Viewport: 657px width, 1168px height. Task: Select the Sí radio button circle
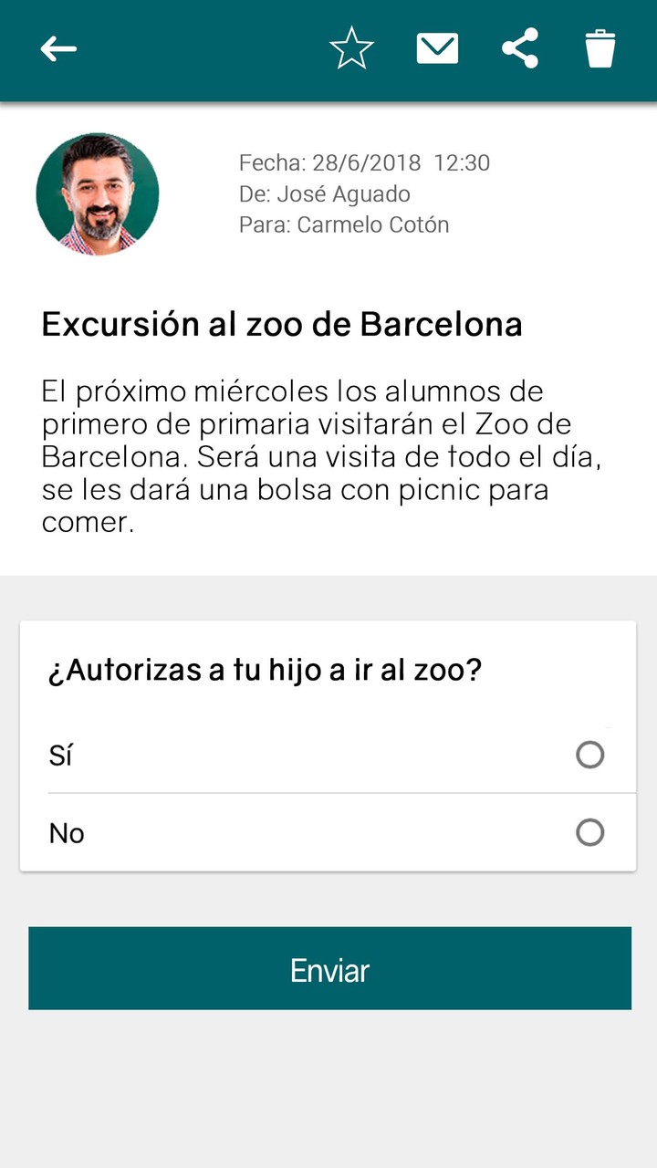pyautogui.click(x=590, y=755)
